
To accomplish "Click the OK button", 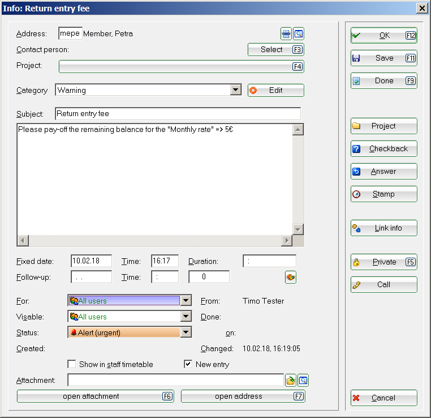I will 383,36.
